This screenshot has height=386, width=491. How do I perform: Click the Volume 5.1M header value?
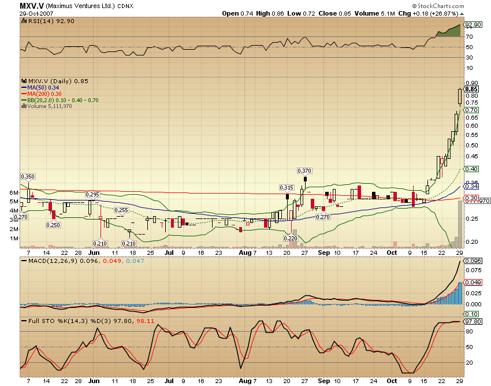375,13
